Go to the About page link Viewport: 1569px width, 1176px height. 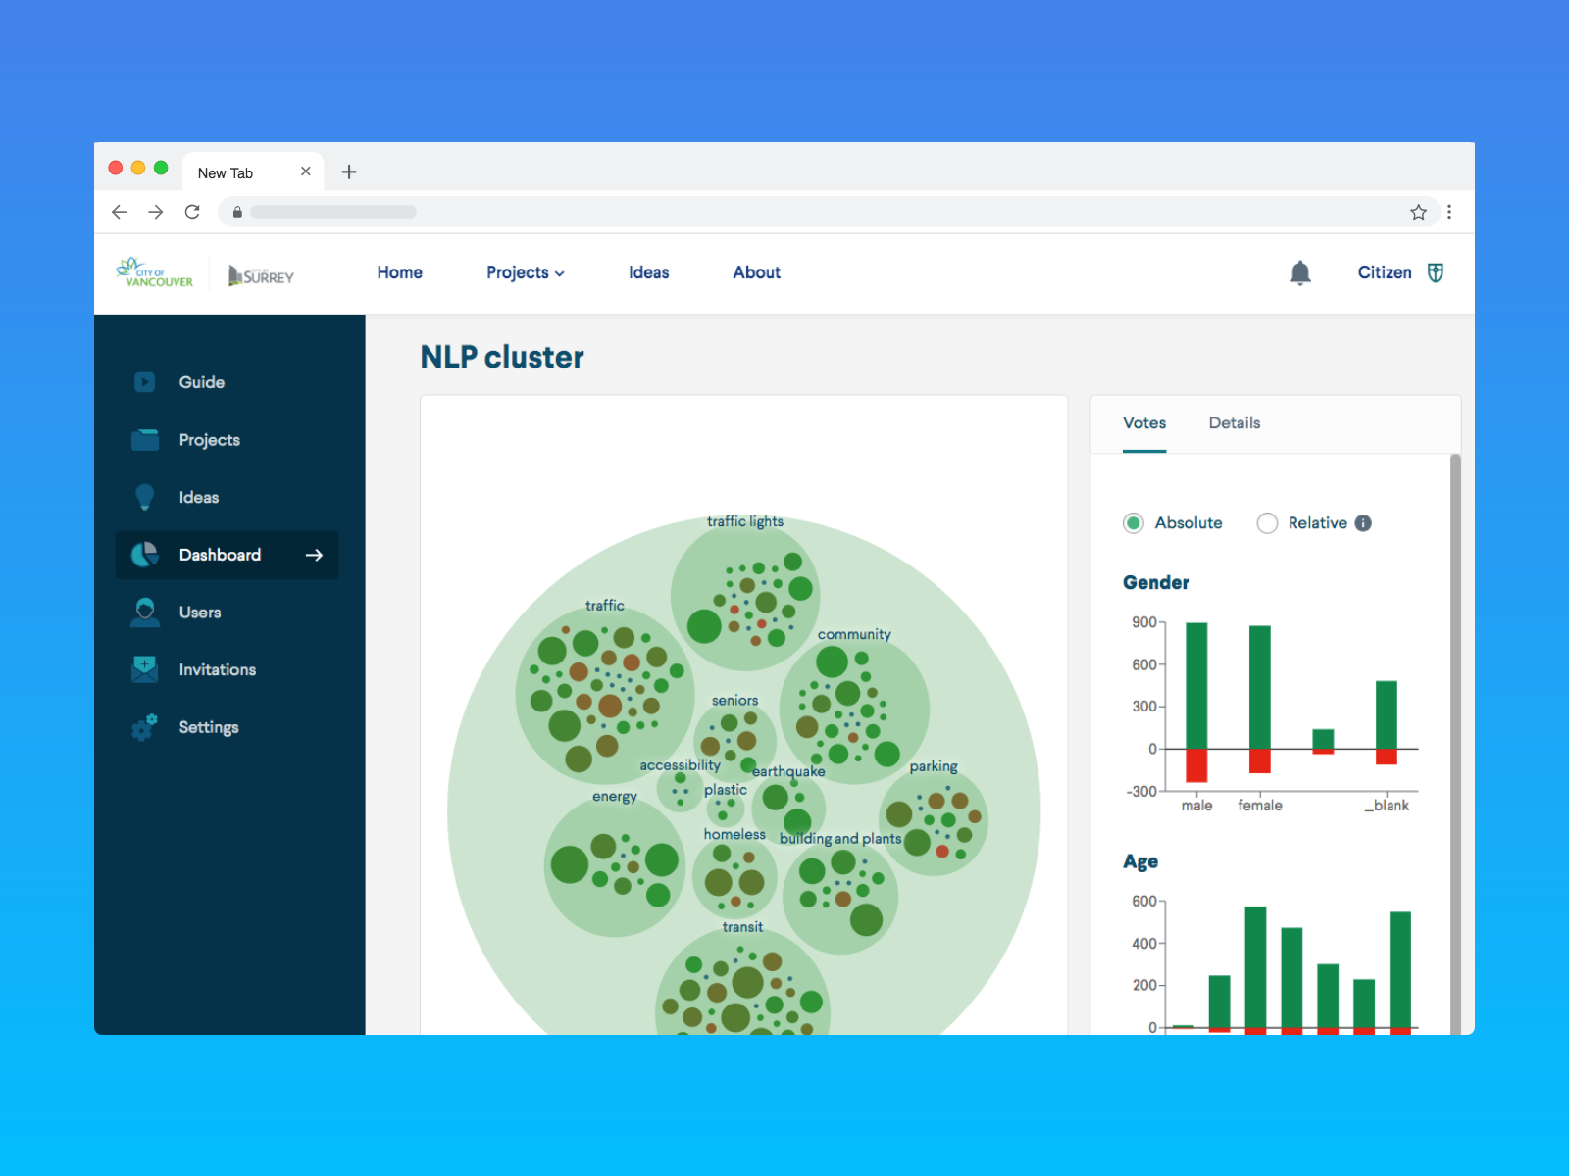tap(756, 273)
